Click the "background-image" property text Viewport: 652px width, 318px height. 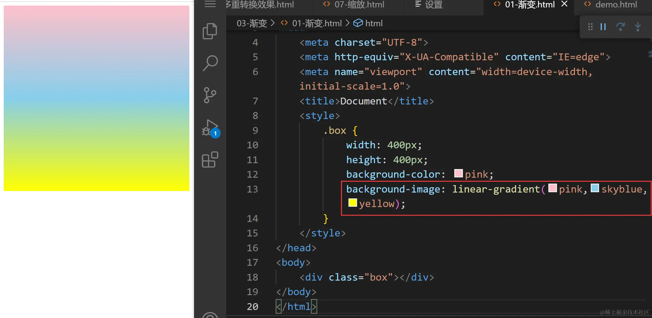point(393,189)
